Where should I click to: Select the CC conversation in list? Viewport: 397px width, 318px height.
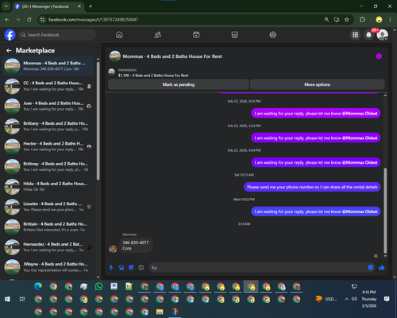coord(48,86)
